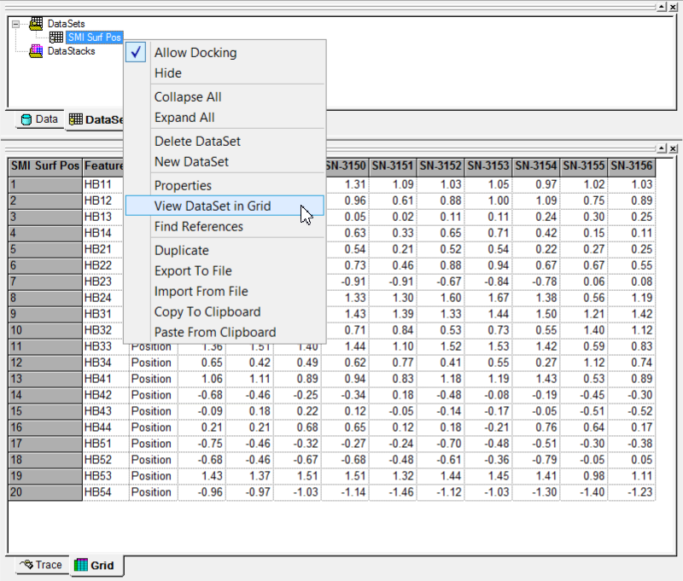Click the Data tab cylinder icon
The image size is (683, 581).
point(26,119)
